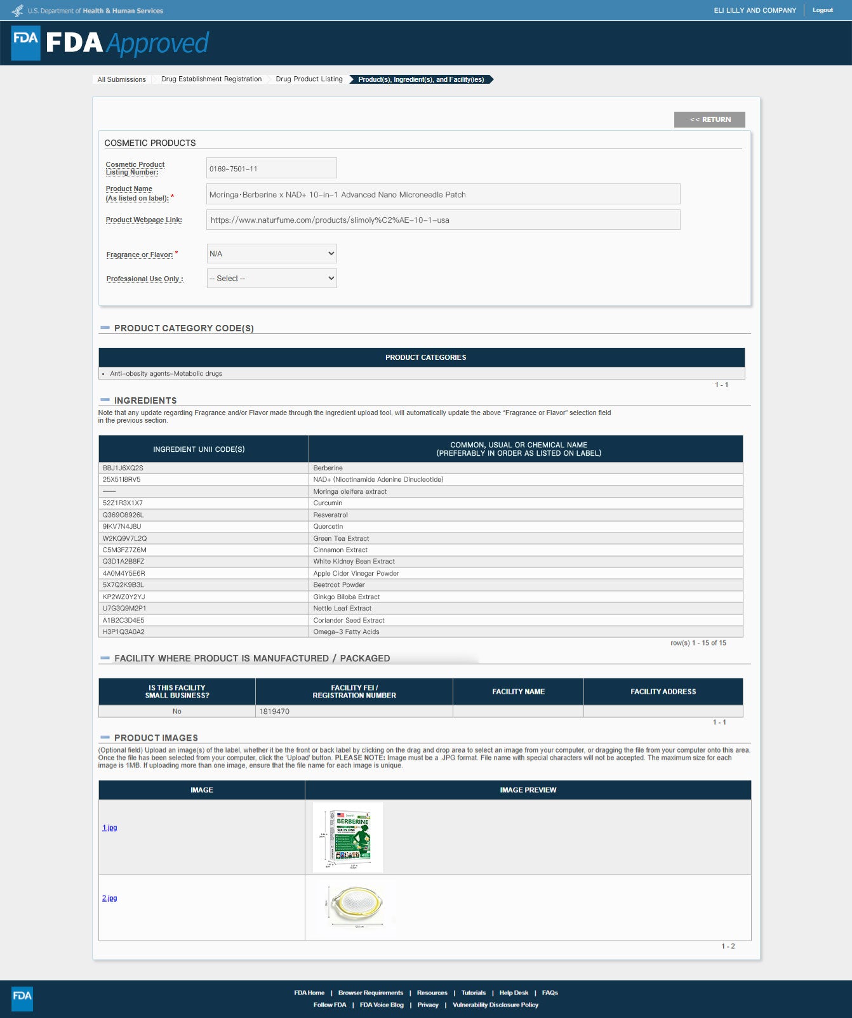
Task: Click the FDA logo in header
Action: point(26,43)
